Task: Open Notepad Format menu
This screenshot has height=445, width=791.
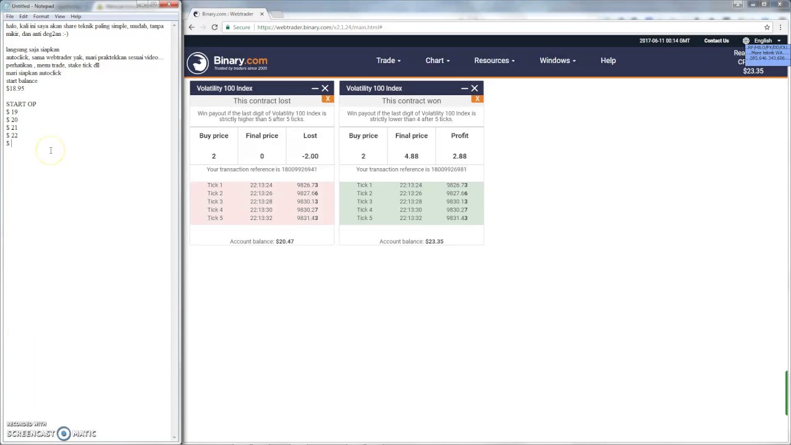Action: point(41,16)
